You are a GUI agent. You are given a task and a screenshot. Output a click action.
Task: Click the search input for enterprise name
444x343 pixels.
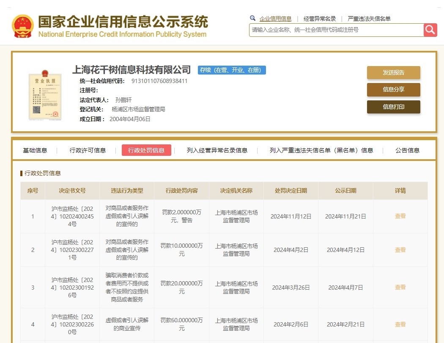coord(337,30)
